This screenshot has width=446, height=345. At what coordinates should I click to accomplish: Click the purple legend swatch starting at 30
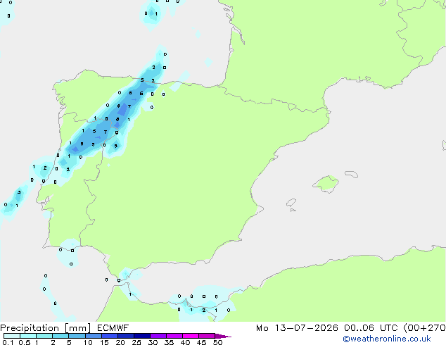pos(158,336)
